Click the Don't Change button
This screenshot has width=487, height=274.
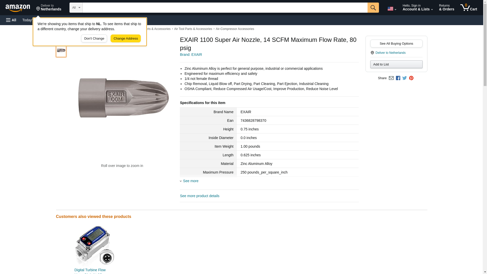(x=94, y=39)
